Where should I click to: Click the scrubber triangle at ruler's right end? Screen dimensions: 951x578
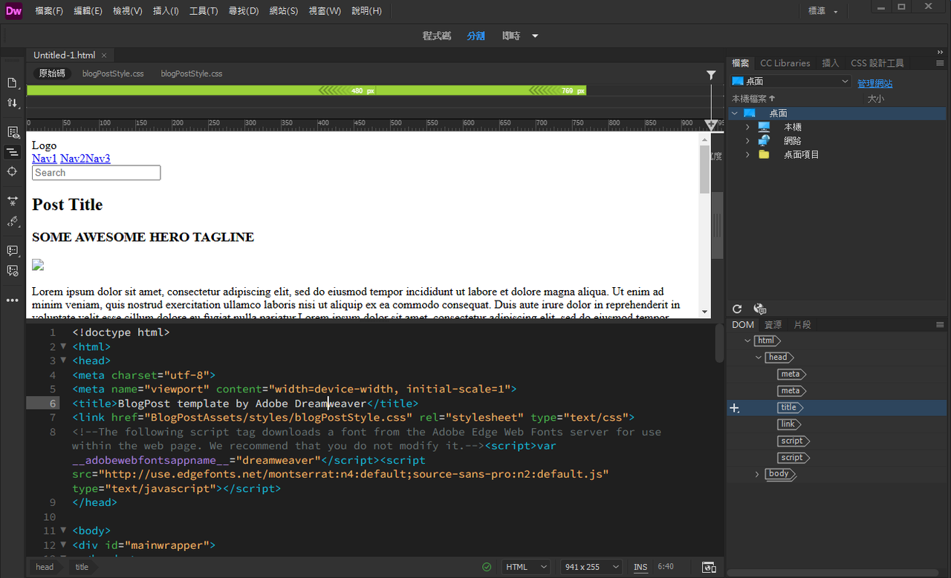coord(711,125)
